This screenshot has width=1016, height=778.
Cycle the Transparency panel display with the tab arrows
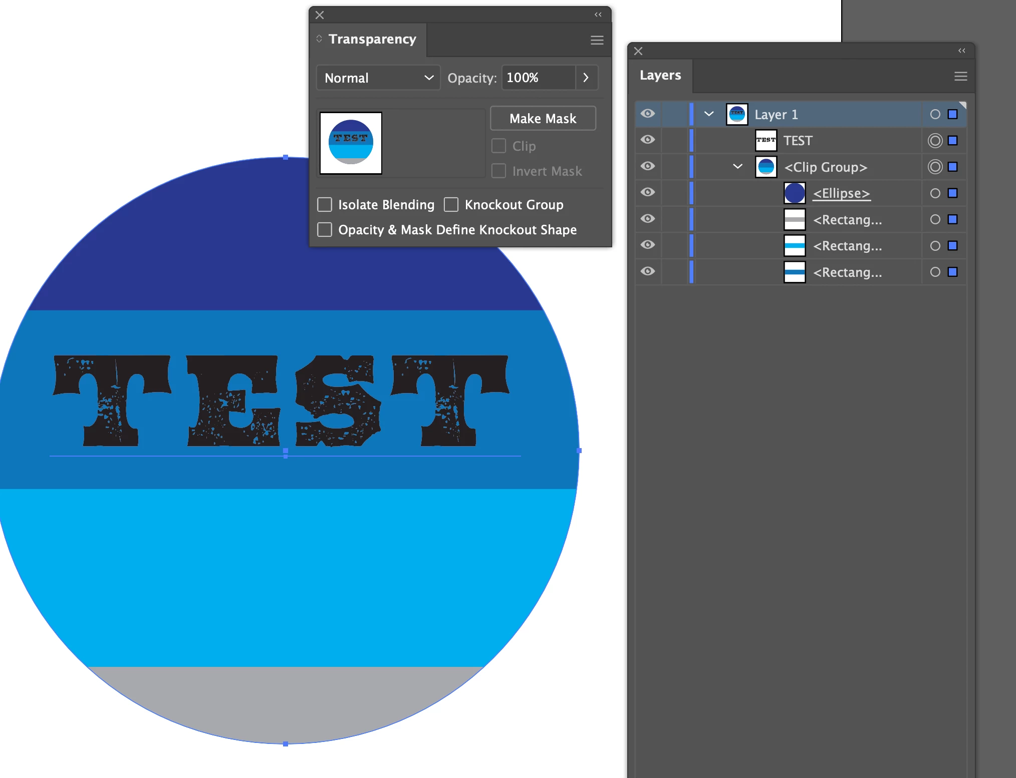319,39
